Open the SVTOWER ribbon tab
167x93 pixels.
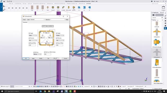tap(89, 4)
